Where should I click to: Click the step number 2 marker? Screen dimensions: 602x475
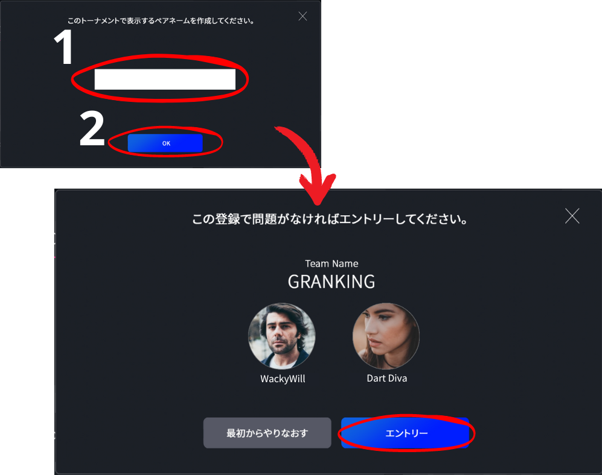tap(92, 128)
